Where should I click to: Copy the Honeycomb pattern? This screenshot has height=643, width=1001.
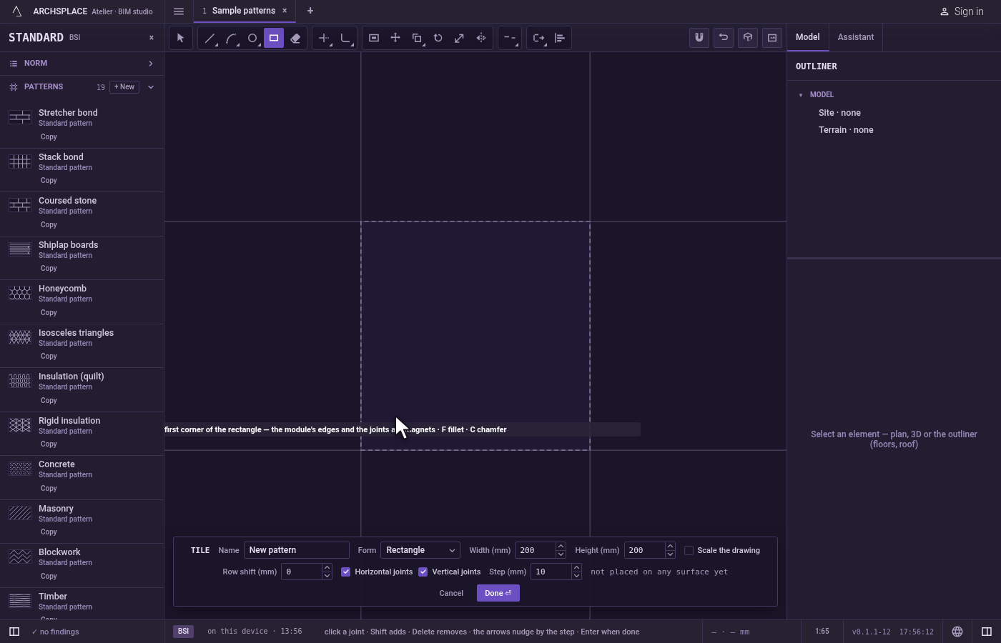pyautogui.click(x=49, y=313)
